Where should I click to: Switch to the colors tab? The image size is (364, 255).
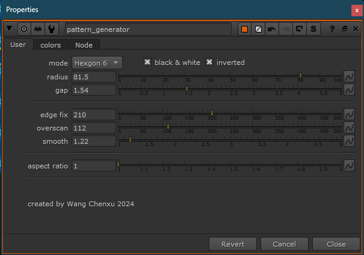click(51, 45)
